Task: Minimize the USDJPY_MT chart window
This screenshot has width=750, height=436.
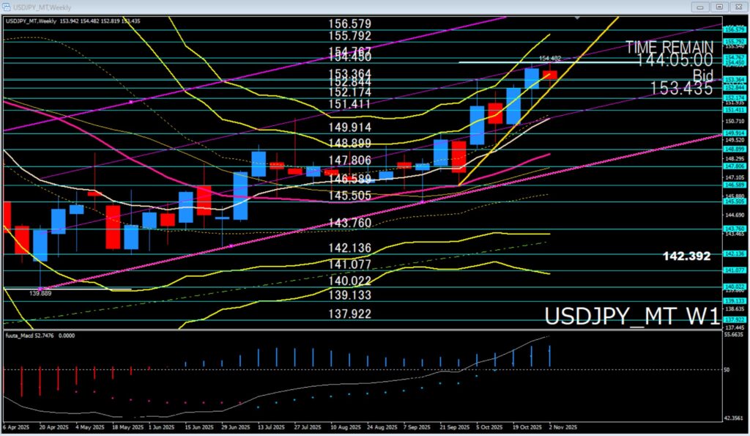Action: (x=700, y=7)
